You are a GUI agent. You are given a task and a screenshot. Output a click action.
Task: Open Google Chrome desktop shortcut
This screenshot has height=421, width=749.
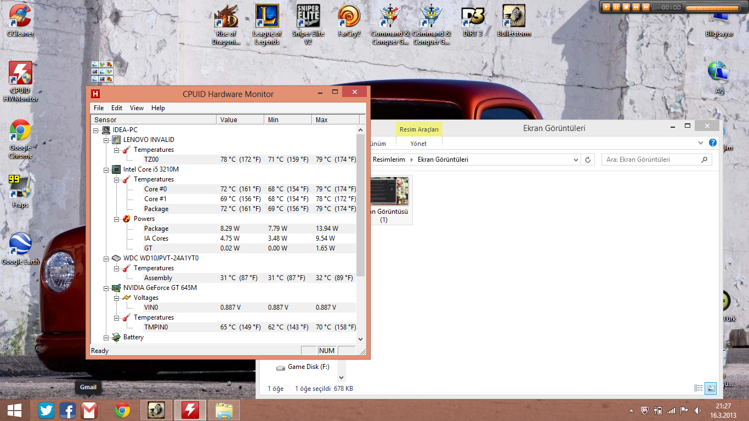click(x=20, y=139)
